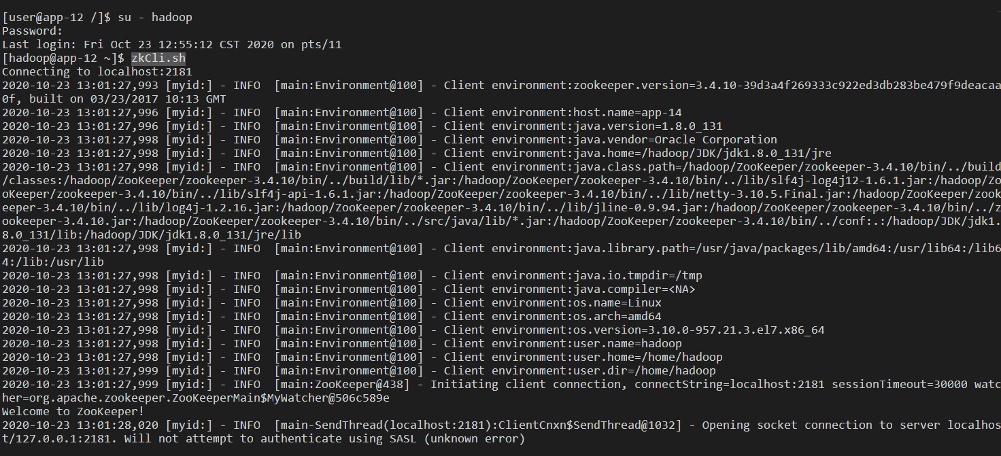Viewport: 1001px width, 456px height.
Task: Click the user.dir=/home/hadoop entry
Action: tap(645, 371)
